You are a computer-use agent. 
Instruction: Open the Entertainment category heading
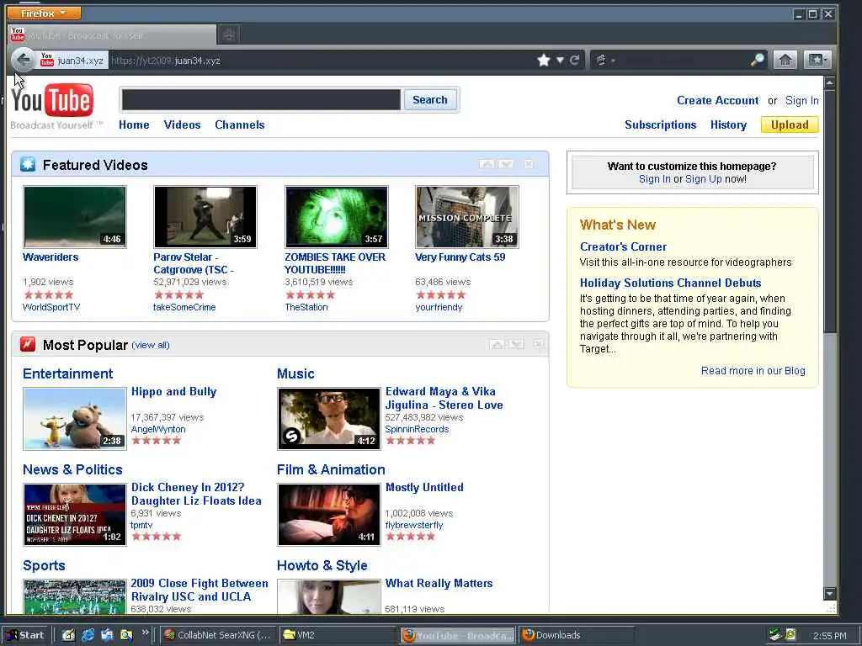pos(67,373)
